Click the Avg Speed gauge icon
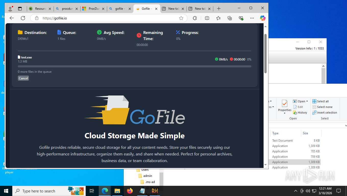The image size is (347, 196). 99,32
